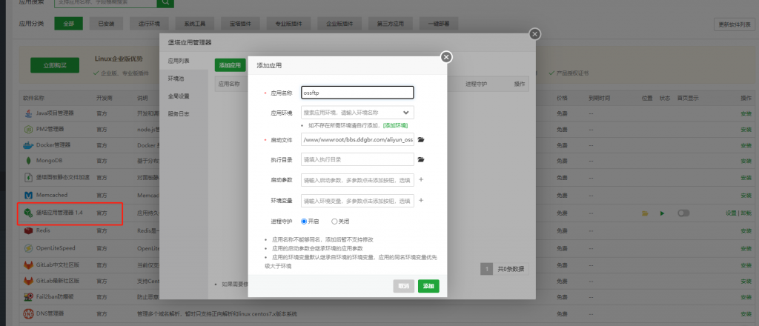Browse folder for 启动文件 field
This screenshot has width=759, height=326.
421,140
